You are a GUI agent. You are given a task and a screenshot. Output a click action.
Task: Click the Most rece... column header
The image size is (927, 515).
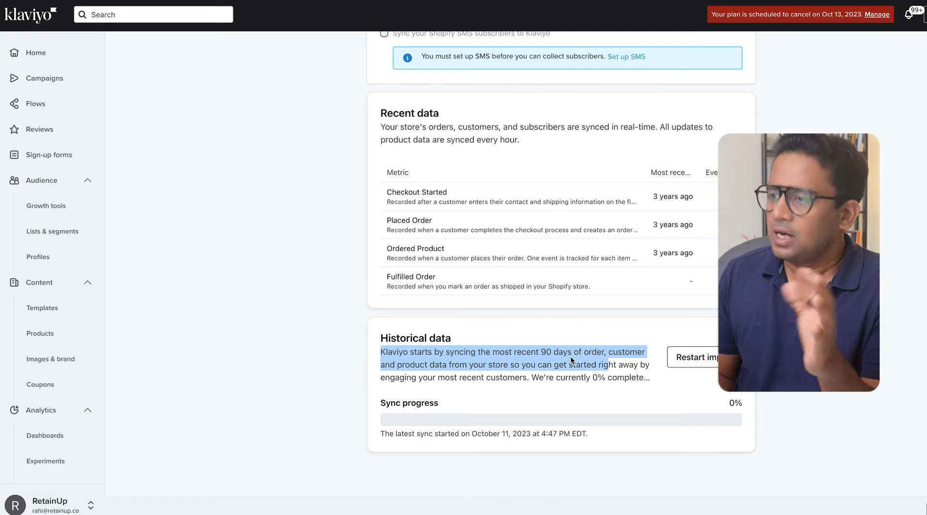(671, 172)
